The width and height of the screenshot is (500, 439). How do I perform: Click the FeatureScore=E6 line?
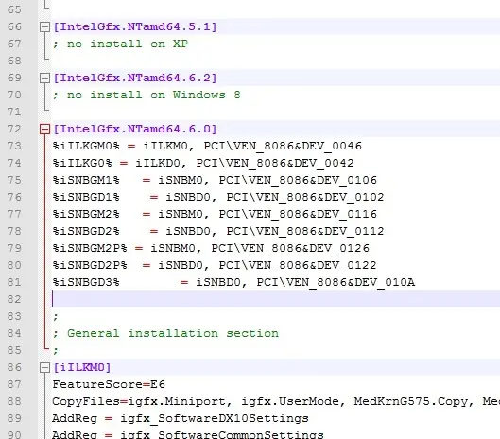[109, 384]
